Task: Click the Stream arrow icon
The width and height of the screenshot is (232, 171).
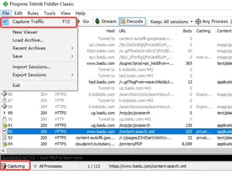Action: [x=97, y=21]
